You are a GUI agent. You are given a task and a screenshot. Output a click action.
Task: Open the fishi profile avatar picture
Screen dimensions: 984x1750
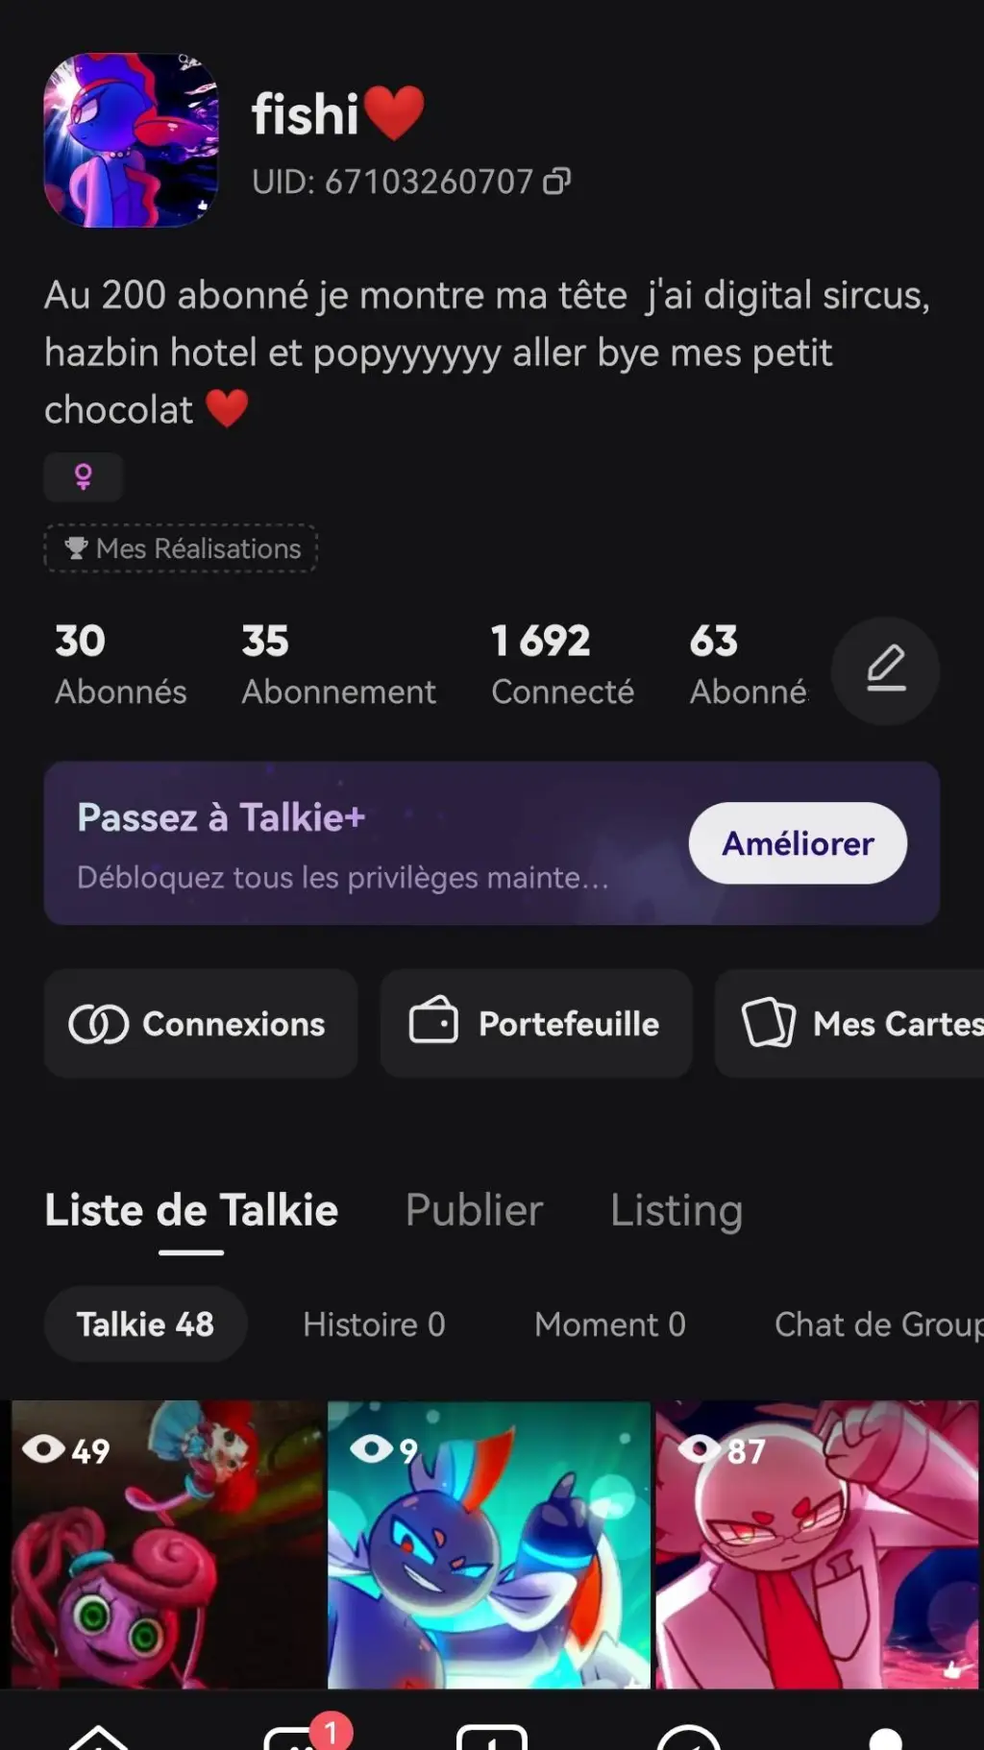[131, 140]
